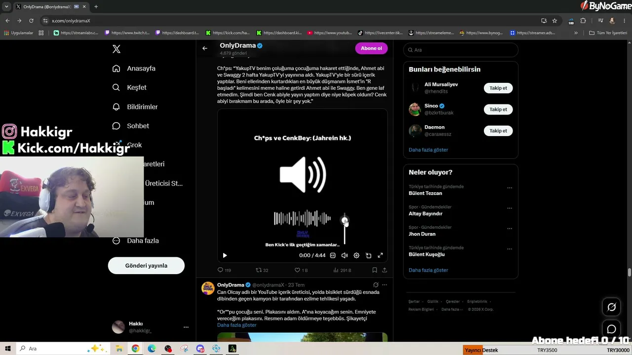Open the youtube bookmark
The width and height of the screenshot is (632, 355).
point(330,33)
